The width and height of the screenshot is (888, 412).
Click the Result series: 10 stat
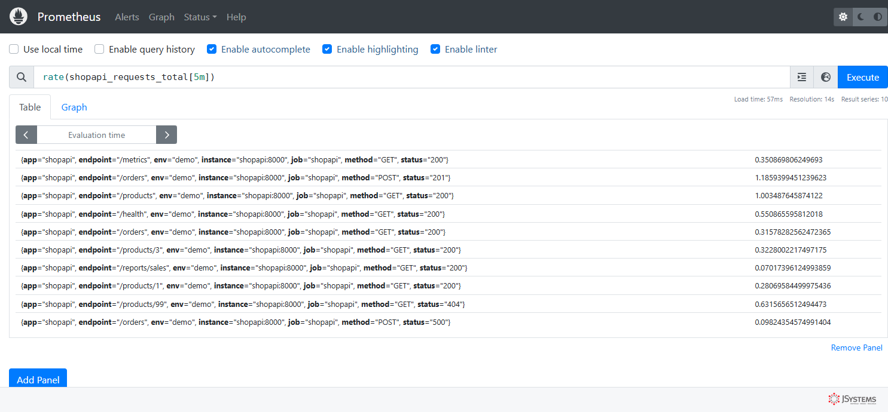coord(865,99)
